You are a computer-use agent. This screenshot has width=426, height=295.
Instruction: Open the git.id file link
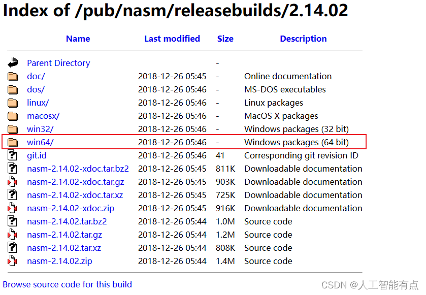tap(37, 156)
